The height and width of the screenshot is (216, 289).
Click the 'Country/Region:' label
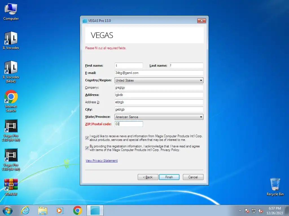pos(98,80)
